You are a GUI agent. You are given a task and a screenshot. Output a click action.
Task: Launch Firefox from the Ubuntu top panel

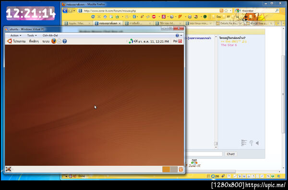pos(54,41)
